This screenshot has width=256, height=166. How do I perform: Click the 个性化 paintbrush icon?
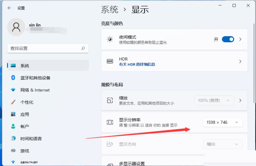click(14, 102)
